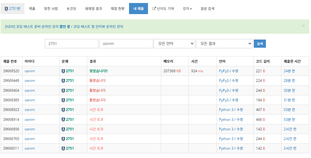Switch to the 숏코딩 tab
The image size is (311, 158).
click(x=71, y=8)
